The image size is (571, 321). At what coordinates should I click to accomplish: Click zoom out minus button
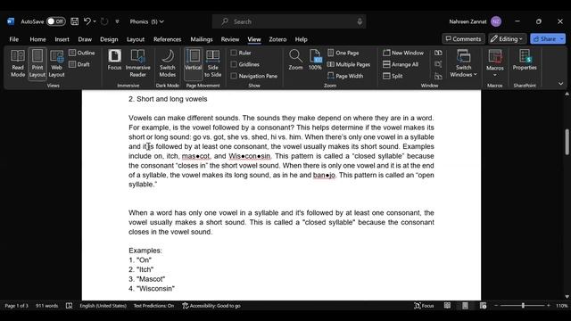(x=496, y=306)
